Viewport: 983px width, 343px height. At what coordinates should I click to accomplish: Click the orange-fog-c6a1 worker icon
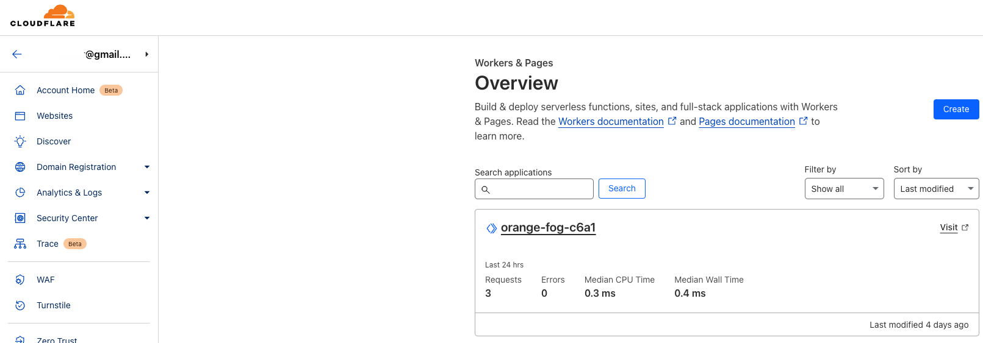pyautogui.click(x=491, y=228)
